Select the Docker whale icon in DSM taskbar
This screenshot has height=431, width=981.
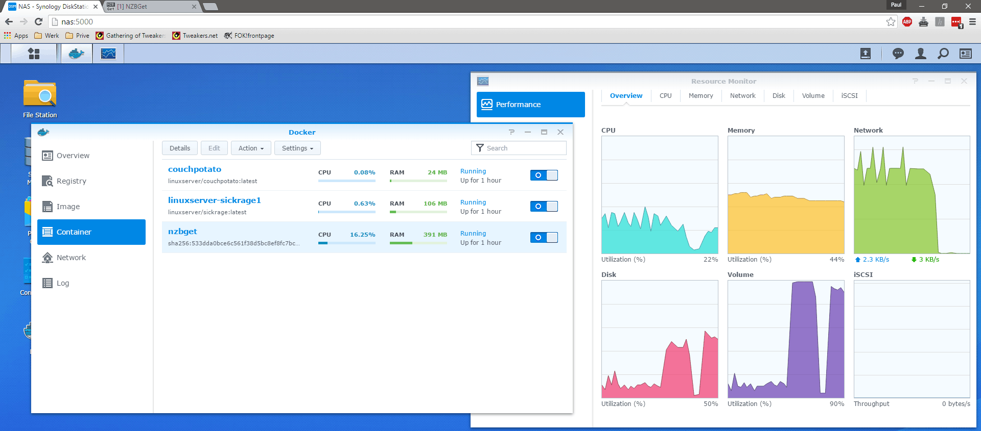click(77, 54)
